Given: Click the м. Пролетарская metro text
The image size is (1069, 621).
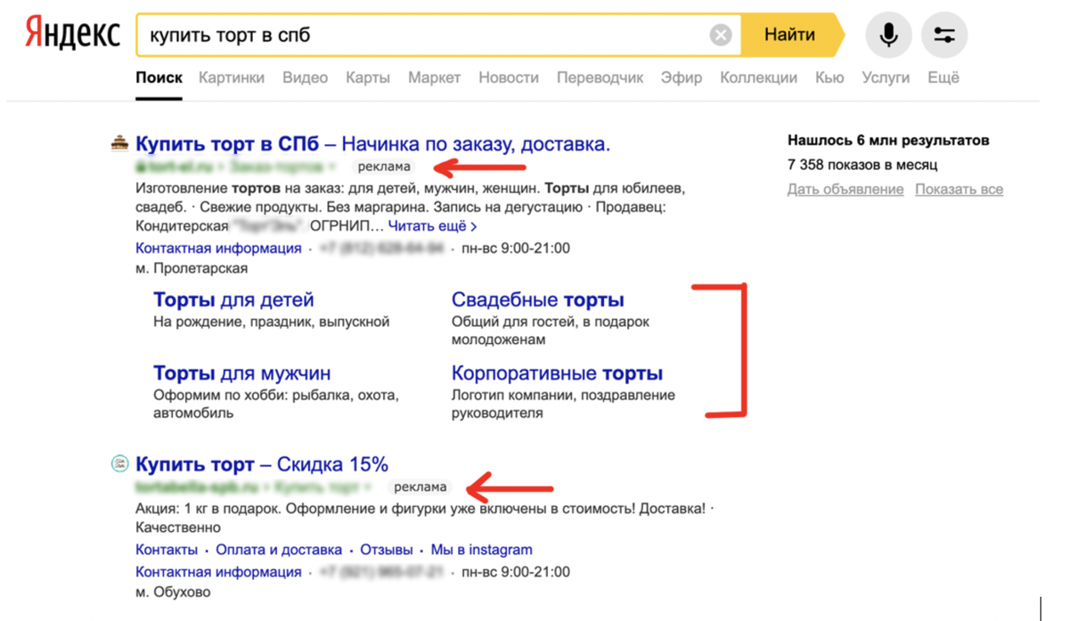Looking at the screenshot, I should (x=192, y=268).
